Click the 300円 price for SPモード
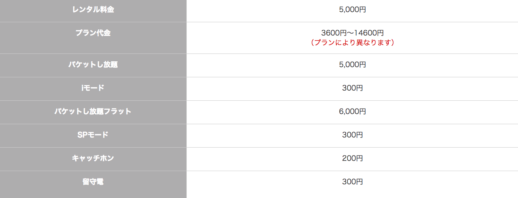 (x=352, y=135)
